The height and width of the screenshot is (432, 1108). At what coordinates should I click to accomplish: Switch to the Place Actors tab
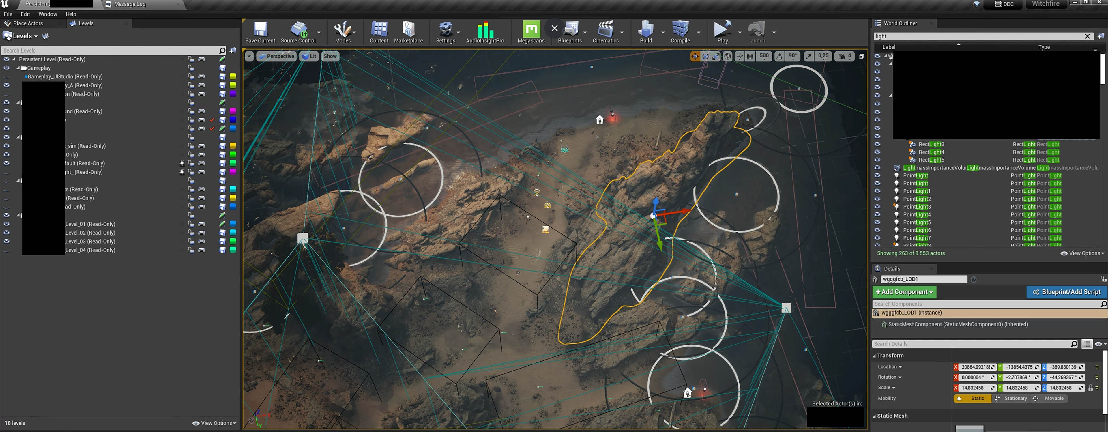[27, 23]
